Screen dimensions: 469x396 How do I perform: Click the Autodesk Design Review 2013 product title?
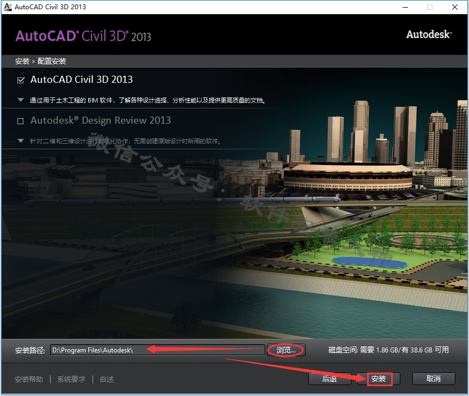(x=101, y=120)
